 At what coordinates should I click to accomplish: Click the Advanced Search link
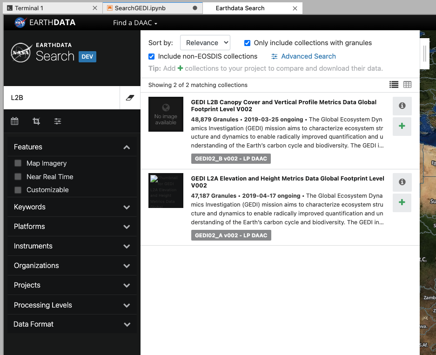click(309, 56)
